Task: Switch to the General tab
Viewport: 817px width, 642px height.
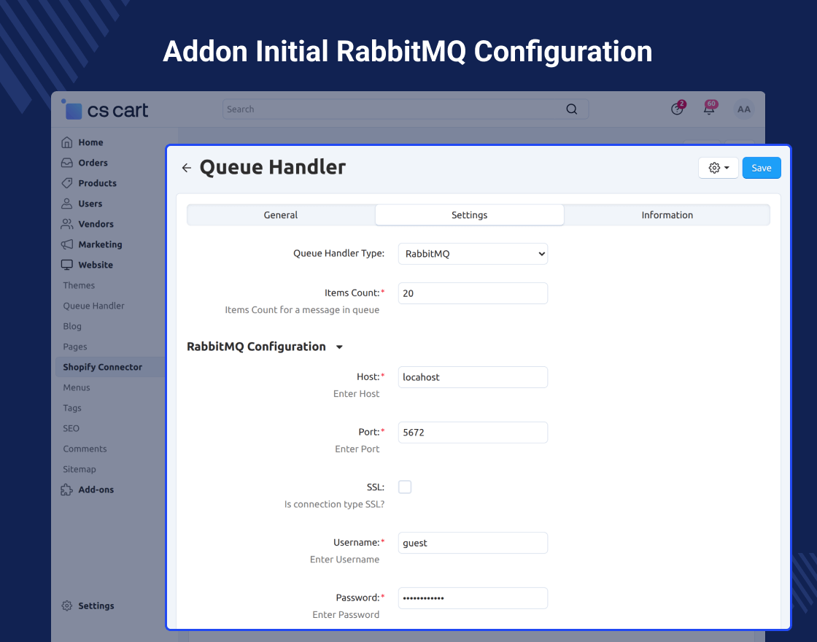Action: [281, 215]
